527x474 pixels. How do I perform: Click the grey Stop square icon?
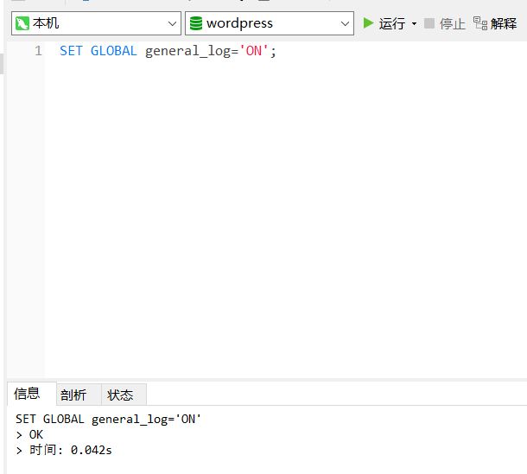click(429, 23)
